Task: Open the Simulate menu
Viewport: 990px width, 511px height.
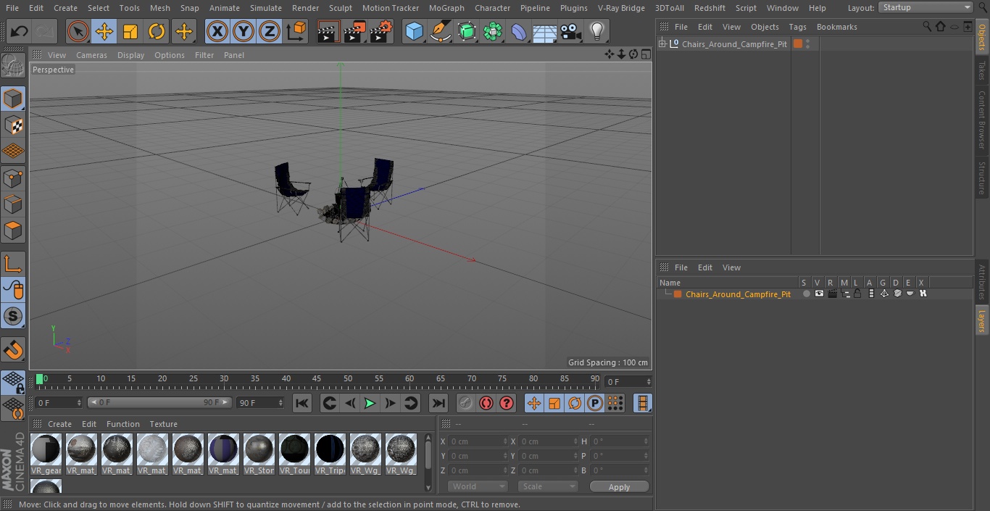Action: [266, 8]
